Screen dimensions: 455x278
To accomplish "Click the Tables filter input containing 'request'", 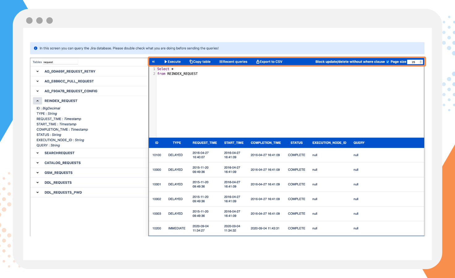I will pos(60,62).
